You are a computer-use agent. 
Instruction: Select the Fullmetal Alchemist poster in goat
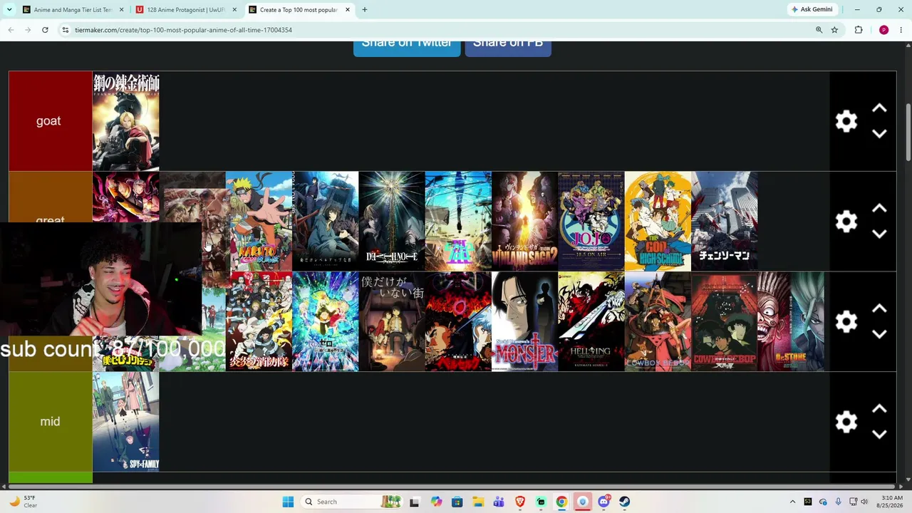[x=125, y=121]
